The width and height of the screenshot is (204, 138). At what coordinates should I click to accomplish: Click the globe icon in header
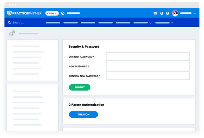point(162,13)
